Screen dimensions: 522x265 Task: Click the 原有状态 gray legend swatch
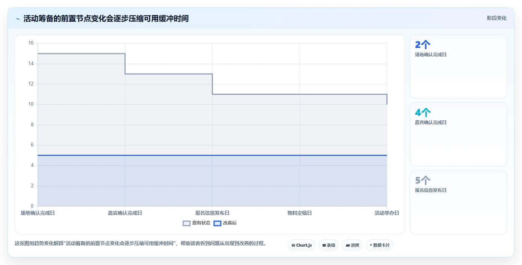[187, 223]
